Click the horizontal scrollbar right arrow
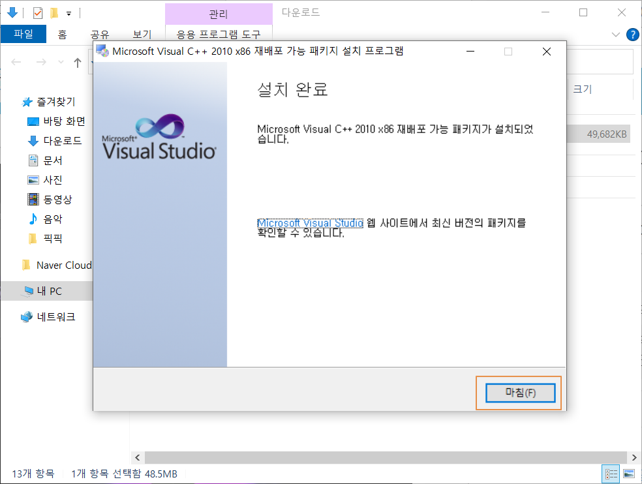 pos(634,457)
